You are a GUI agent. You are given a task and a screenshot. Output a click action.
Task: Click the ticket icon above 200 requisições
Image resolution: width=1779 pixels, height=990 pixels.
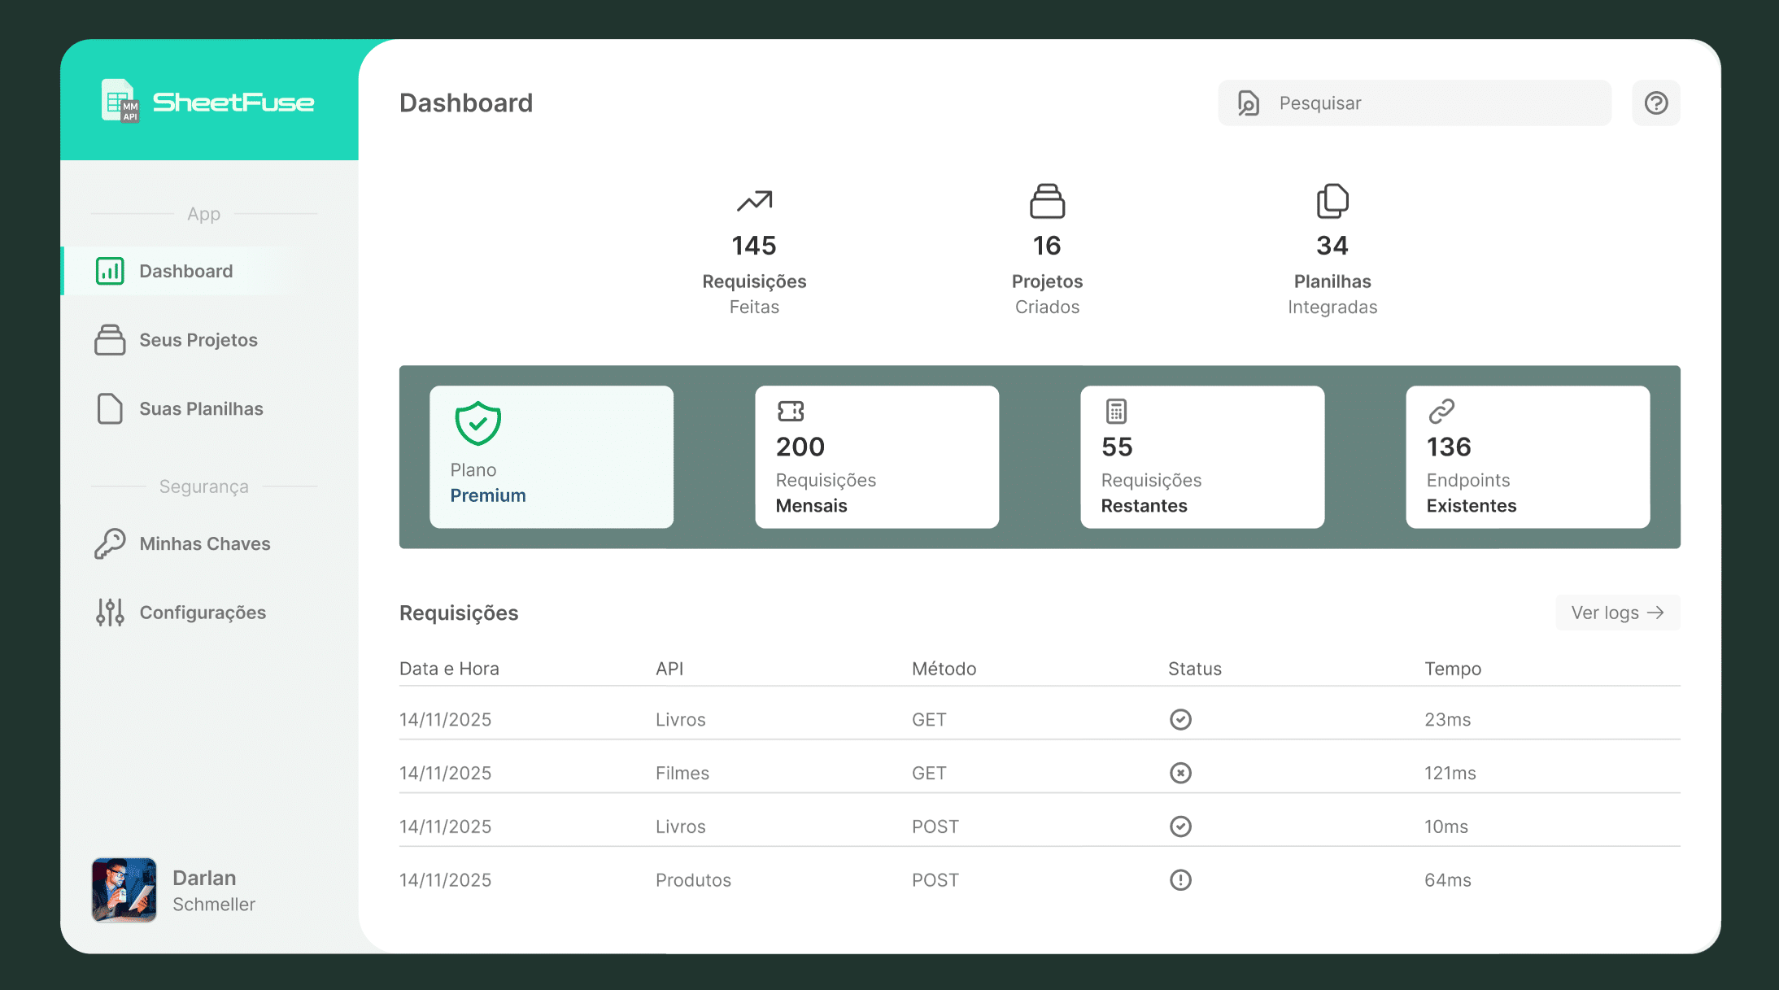click(790, 412)
